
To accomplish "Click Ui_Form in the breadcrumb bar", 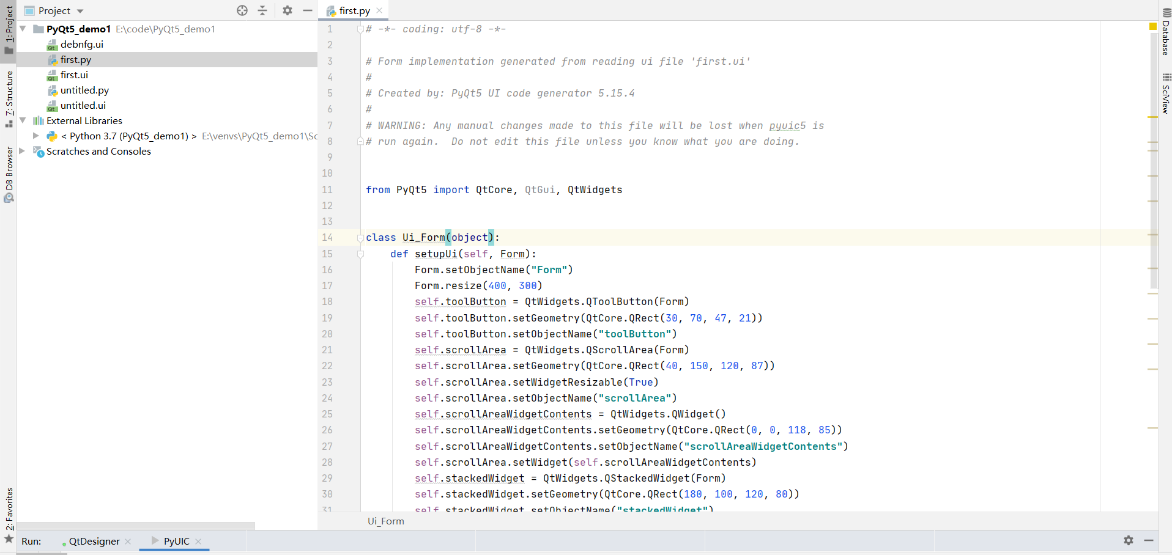I will (x=385, y=521).
